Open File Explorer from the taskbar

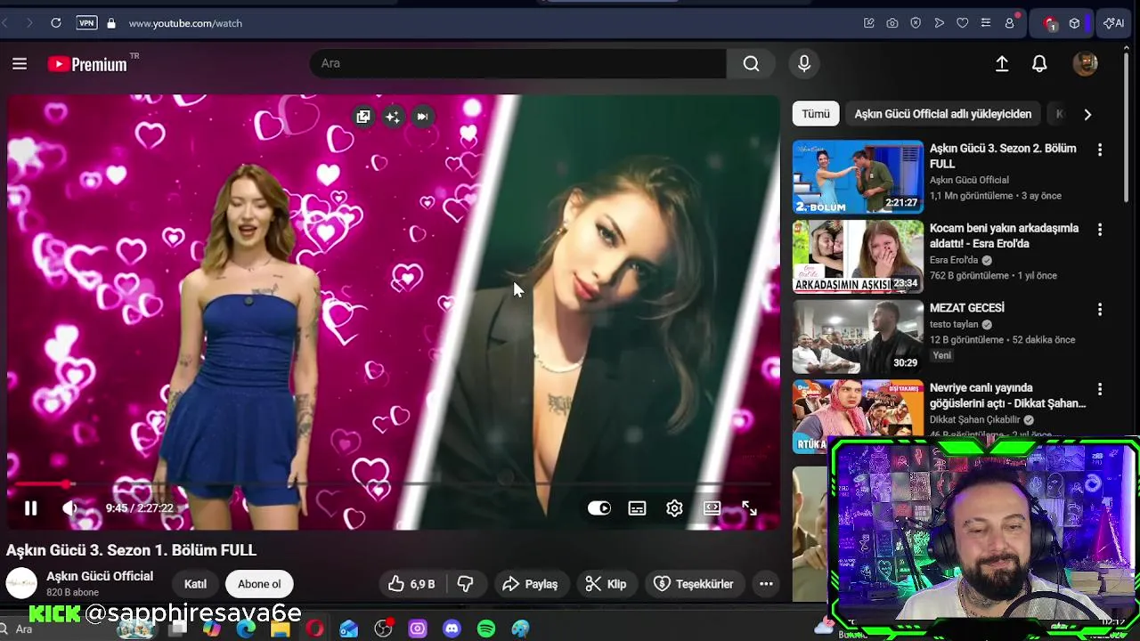281,629
